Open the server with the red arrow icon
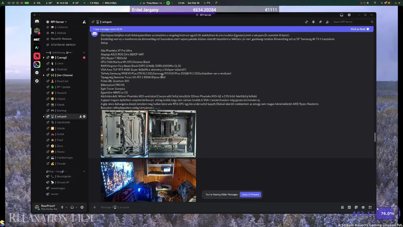The height and width of the screenshot is (227, 403). pyautogui.click(x=37, y=56)
